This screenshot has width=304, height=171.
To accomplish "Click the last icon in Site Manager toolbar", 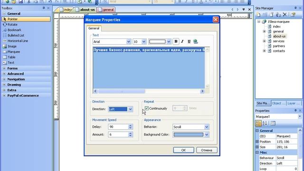I will pos(294,15).
